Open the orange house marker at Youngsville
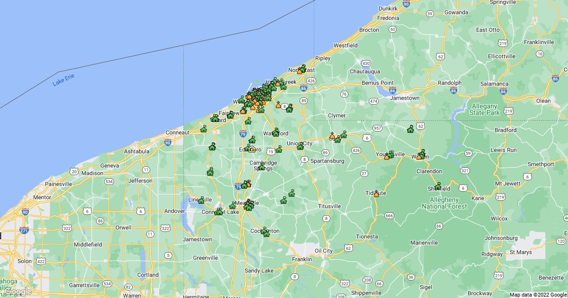Image resolution: width=568 pixels, height=298 pixels. coord(387,157)
